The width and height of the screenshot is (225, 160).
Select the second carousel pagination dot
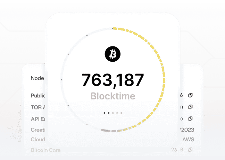[108, 113]
